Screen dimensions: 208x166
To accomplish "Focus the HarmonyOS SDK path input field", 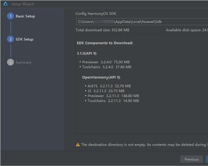I will point(142,22).
